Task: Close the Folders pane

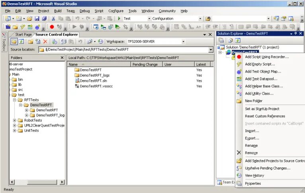Action: pos(62,58)
